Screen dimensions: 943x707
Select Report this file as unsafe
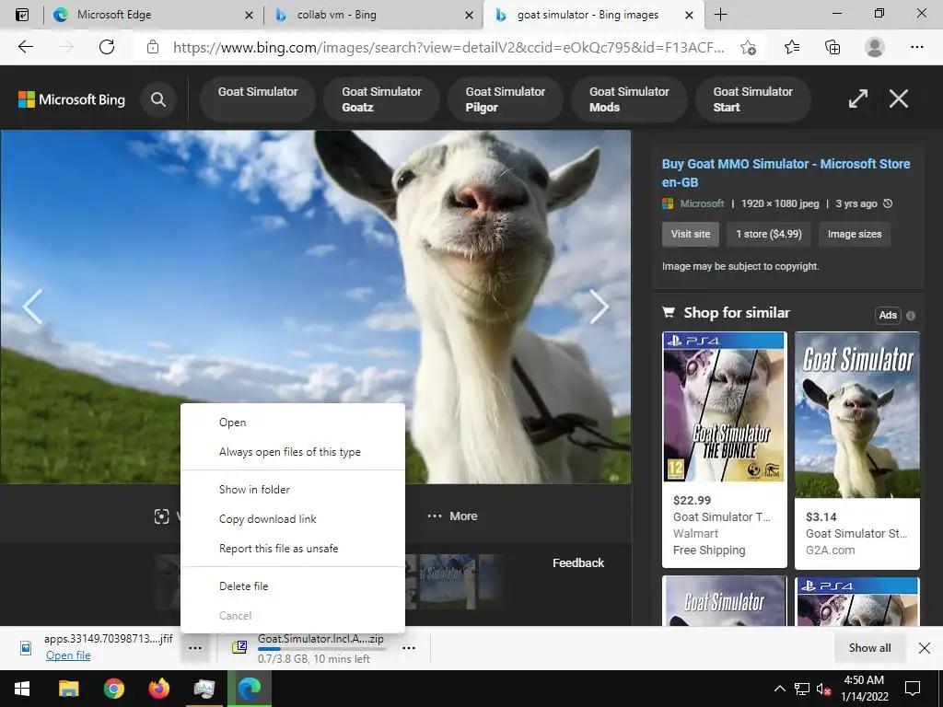293,549
